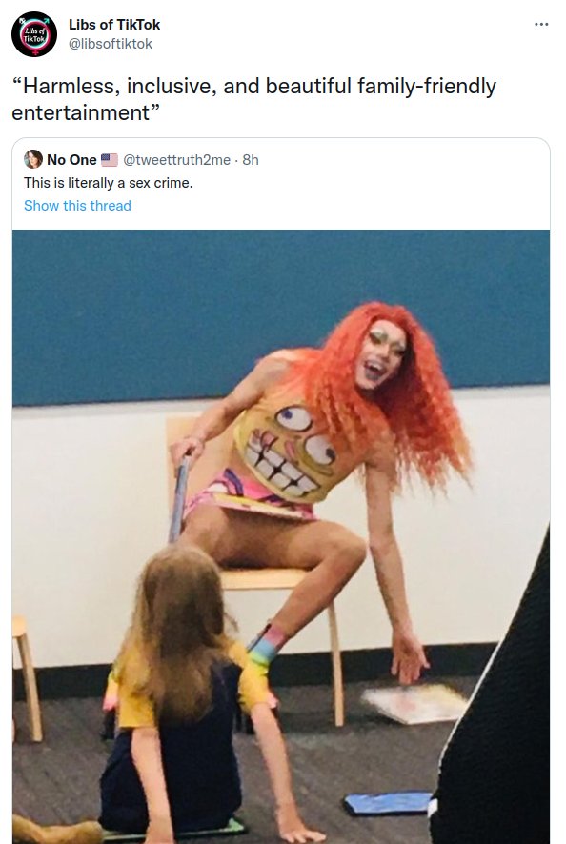Click the No One quoted author avatar
Image resolution: width=566 pixels, height=844 pixels.
point(33,159)
